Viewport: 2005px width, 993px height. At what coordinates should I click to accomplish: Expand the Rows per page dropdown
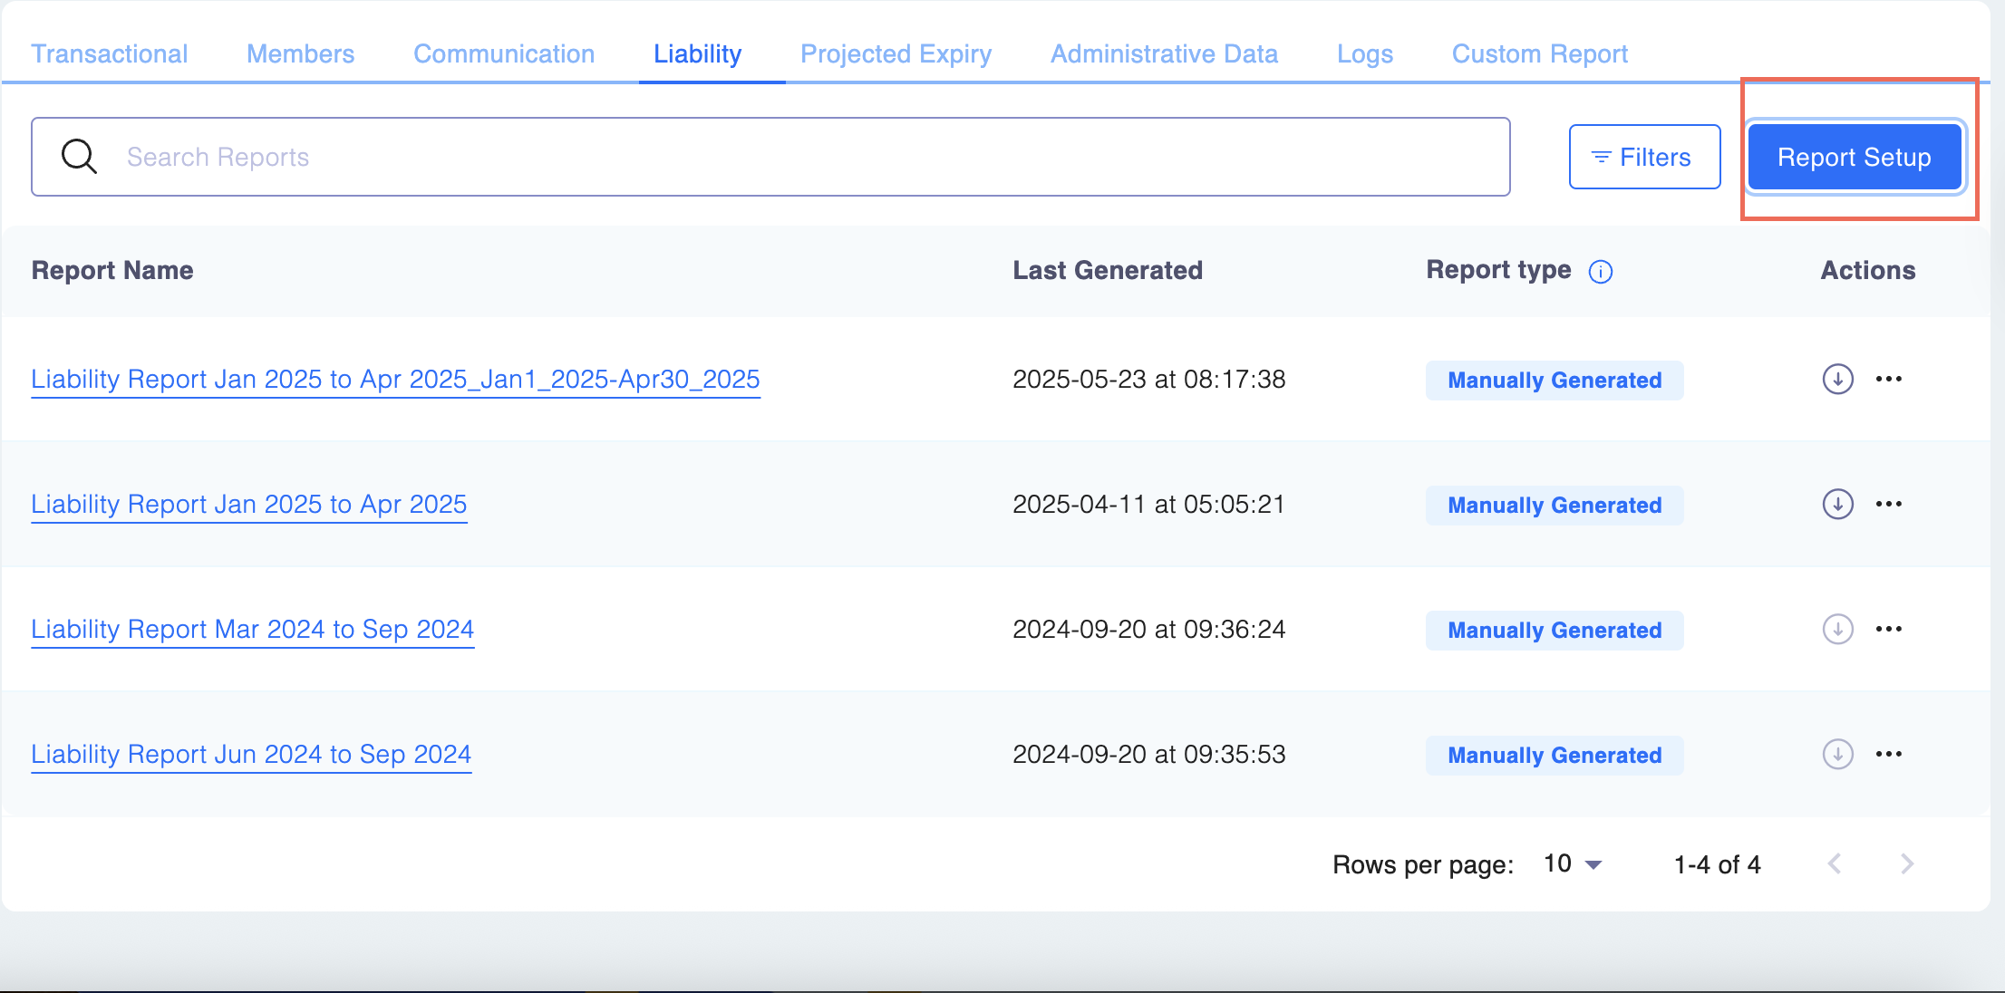[x=1574, y=864]
